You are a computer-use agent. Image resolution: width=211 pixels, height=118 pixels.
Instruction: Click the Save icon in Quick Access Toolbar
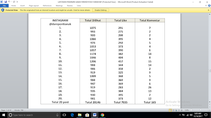point(6,2)
